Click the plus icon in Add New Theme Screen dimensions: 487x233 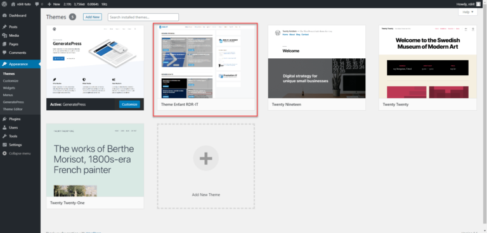[x=206, y=158]
